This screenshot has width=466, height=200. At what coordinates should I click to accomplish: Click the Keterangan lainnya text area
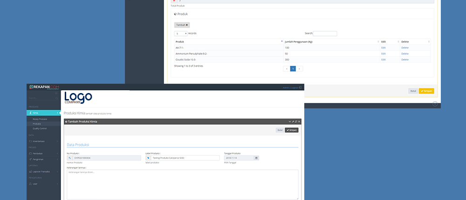tap(182, 184)
